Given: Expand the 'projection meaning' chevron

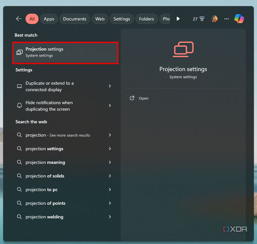Looking at the screenshot, I should [110, 162].
